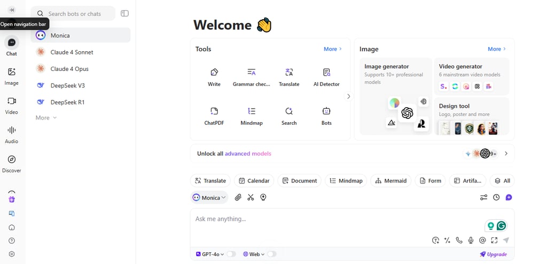This screenshot has height=264, width=547.
Task: Open the Design tool card
Action: pos(472,116)
